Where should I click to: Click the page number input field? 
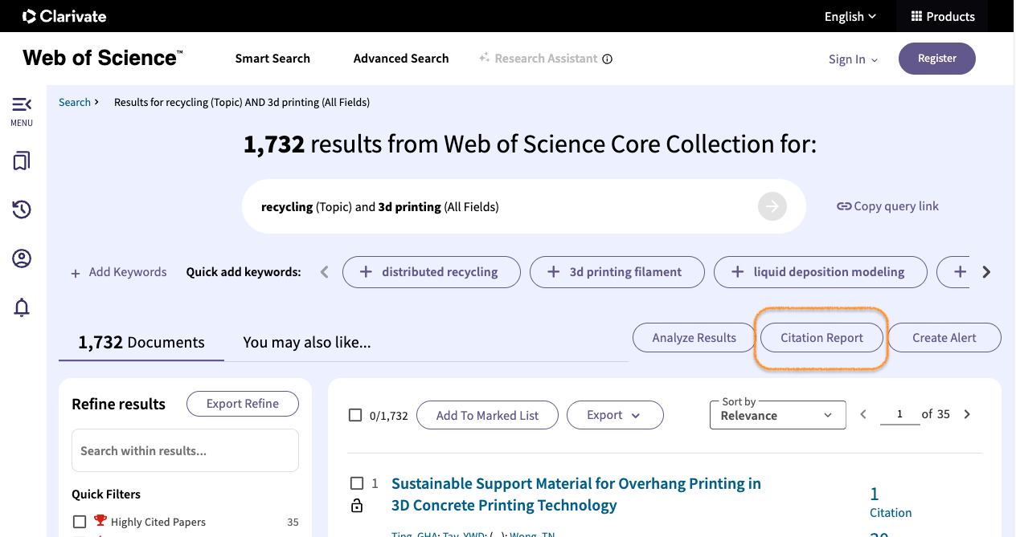pos(899,414)
